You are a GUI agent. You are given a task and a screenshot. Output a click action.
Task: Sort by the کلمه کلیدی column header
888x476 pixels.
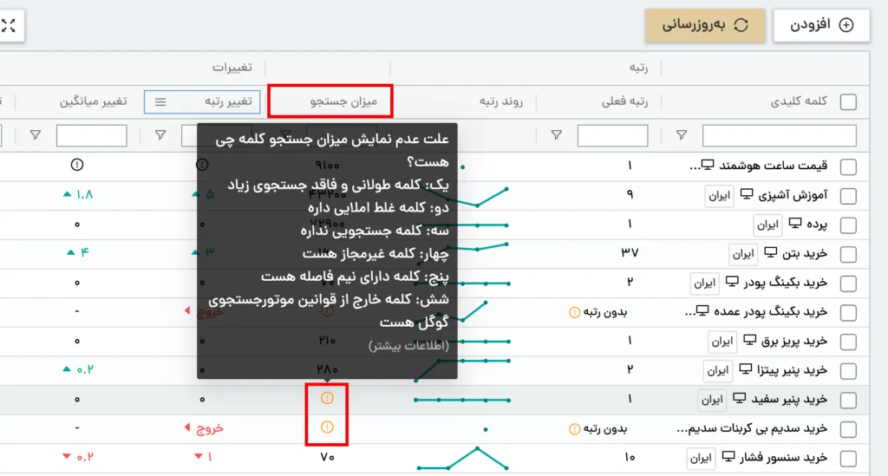point(799,101)
